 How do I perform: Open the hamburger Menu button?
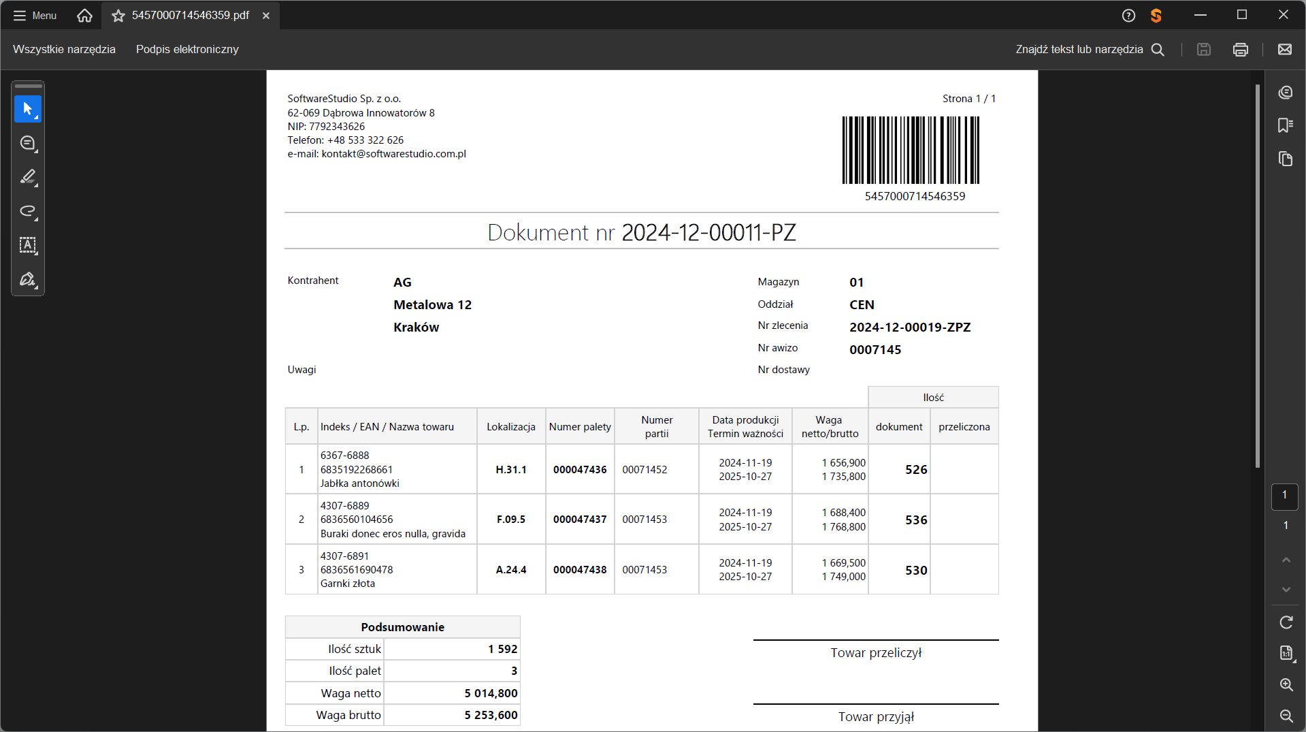pos(35,15)
